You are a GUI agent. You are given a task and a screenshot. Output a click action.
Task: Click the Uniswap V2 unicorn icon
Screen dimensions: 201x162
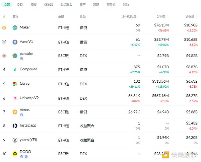click(15, 98)
